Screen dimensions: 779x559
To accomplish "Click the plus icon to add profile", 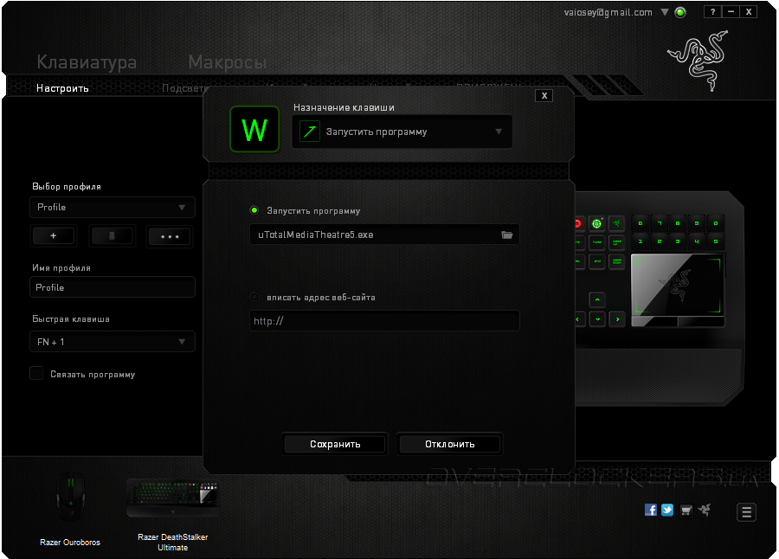I will pyautogui.click(x=53, y=235).
